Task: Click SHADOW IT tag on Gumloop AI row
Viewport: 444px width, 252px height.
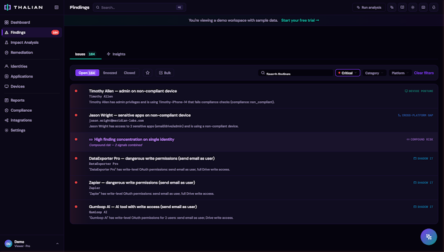Action: (x=423, y=207)
